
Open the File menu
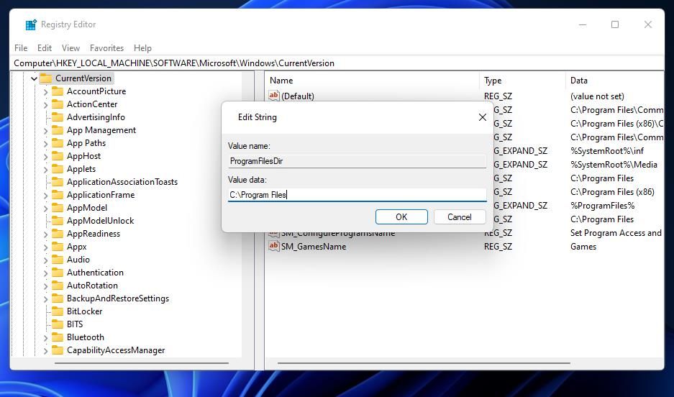21,48
